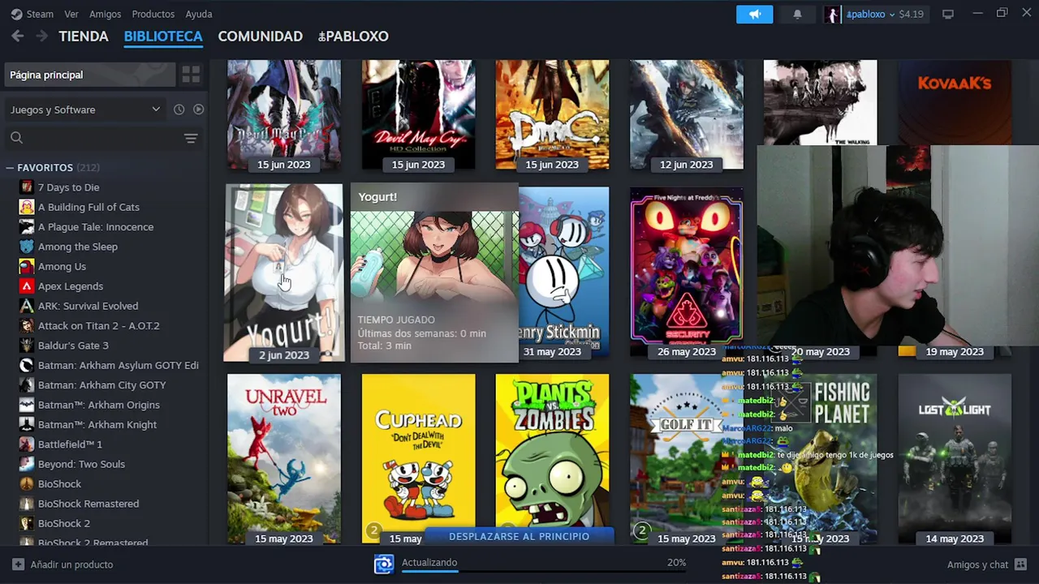Open Devil May Cry HD Collection cover
Viewport: 1039px width, 584px height.
point(418,114)
